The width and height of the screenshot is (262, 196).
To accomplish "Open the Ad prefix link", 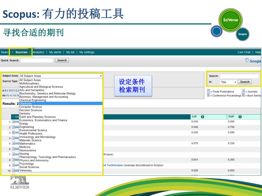I will pos(15,95).
